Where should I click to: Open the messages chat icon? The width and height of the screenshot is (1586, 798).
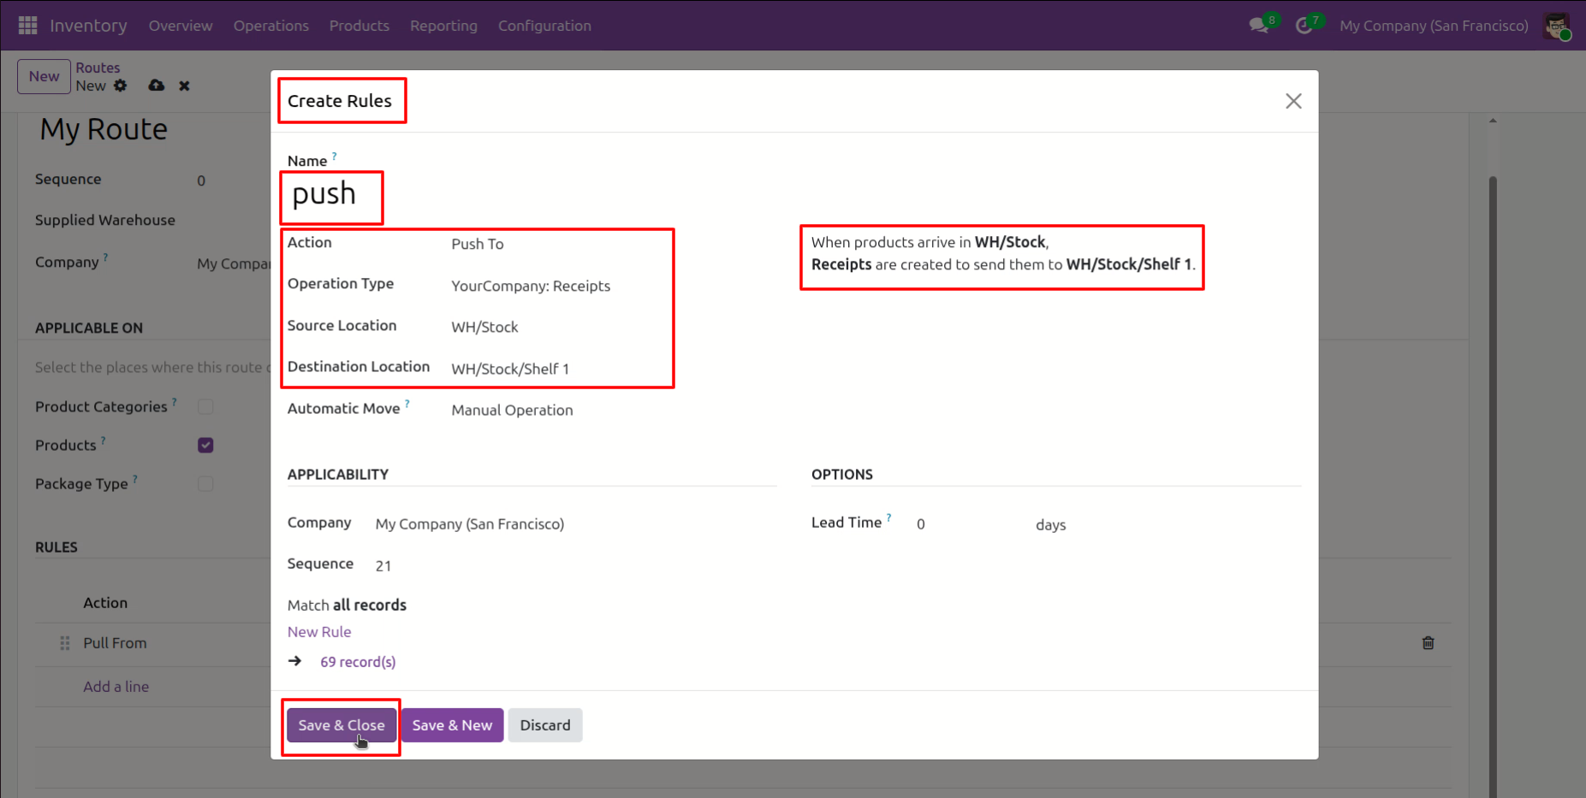[x=1259, y=26]
